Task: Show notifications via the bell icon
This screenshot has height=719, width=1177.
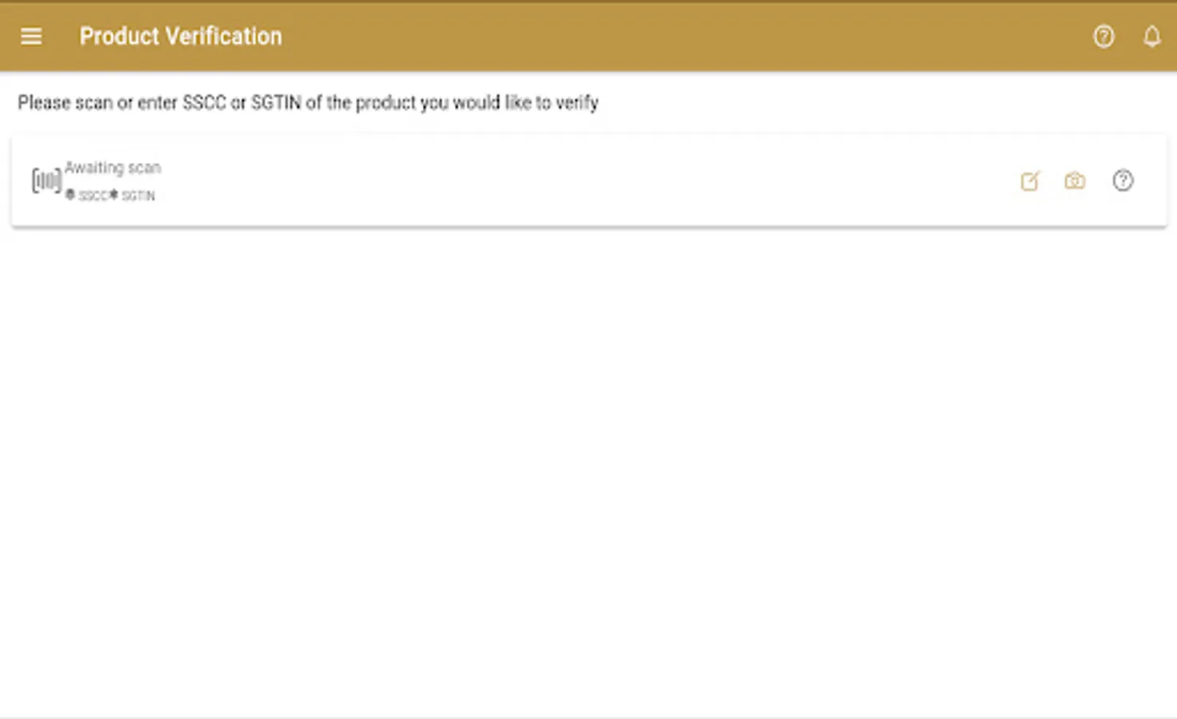Action: 1151,36
